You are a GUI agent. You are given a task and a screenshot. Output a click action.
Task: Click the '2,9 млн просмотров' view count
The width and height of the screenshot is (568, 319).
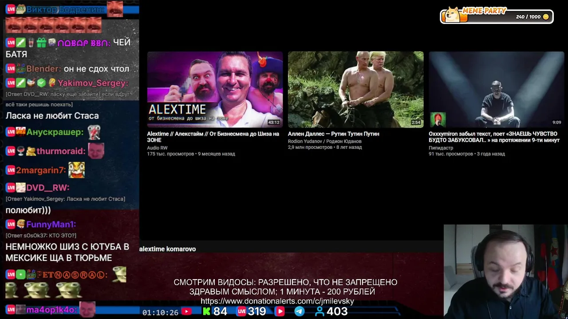[311, 147]
